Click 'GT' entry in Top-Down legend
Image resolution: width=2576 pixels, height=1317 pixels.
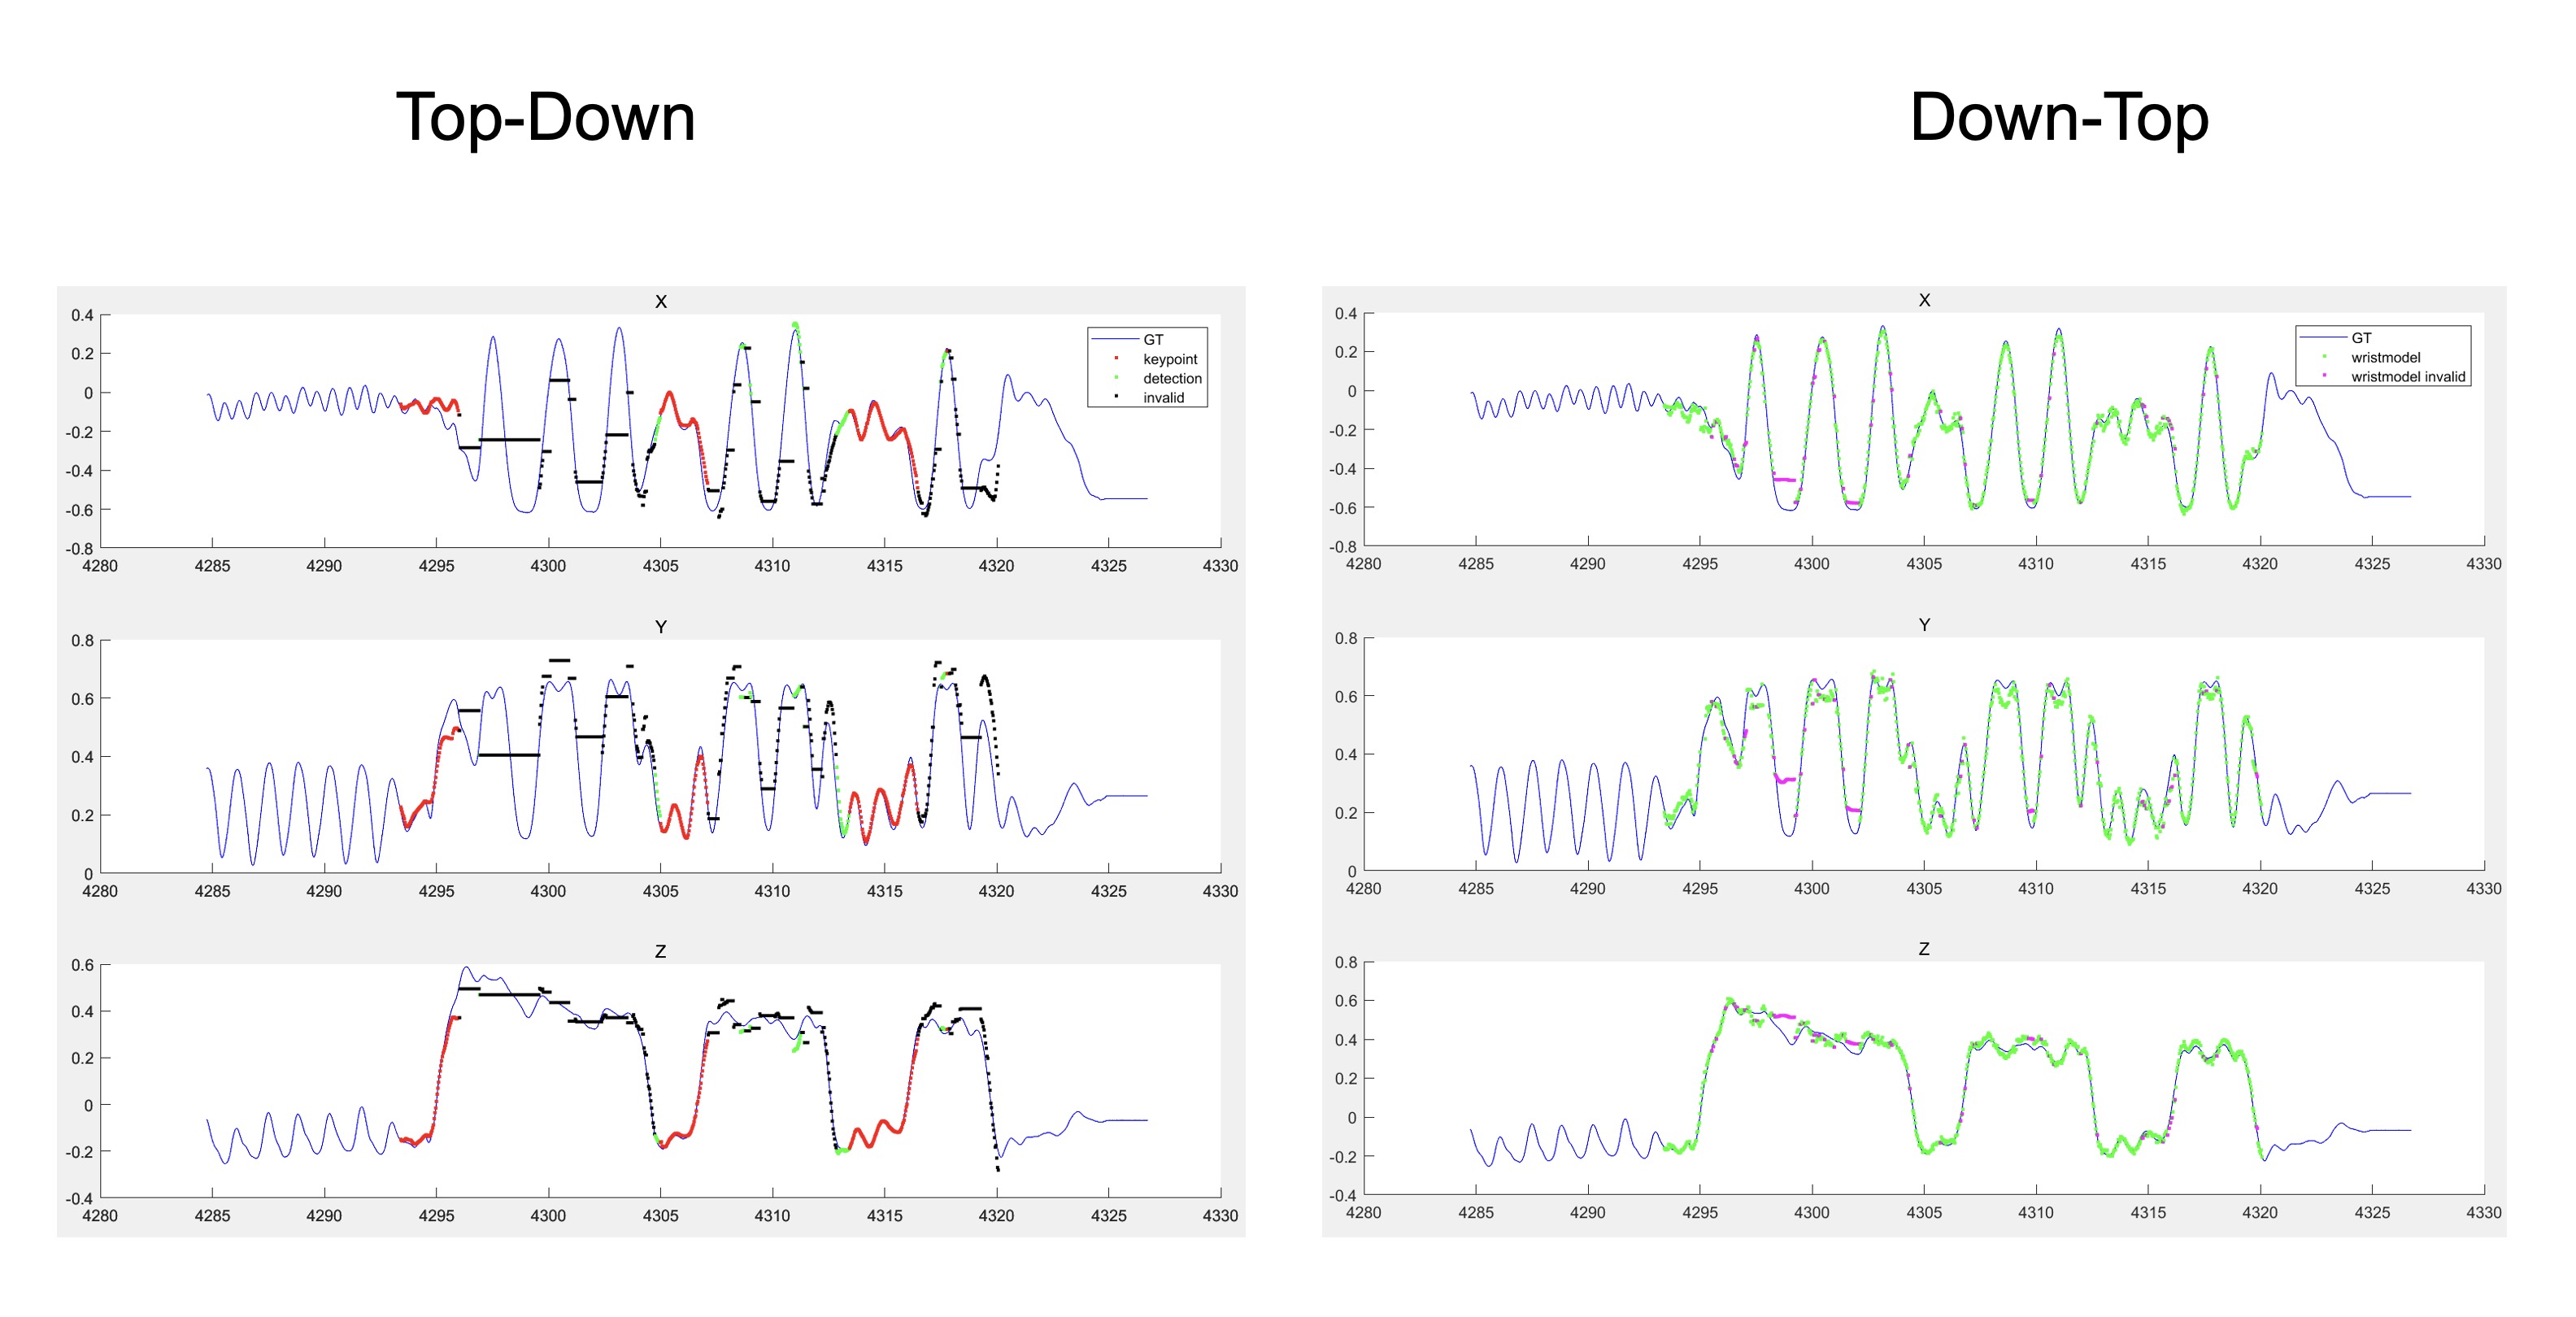(x=1153, y=340)
